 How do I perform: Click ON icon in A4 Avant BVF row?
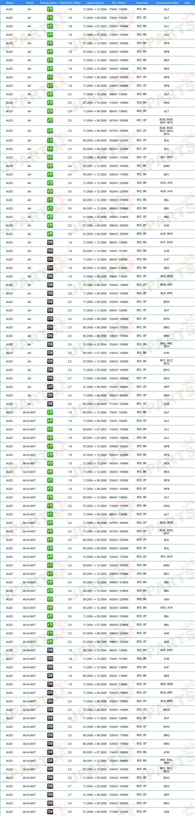click(x=50, y=718)
